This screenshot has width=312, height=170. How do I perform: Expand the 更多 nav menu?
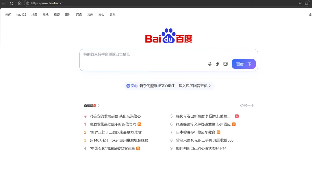[112, 14]
